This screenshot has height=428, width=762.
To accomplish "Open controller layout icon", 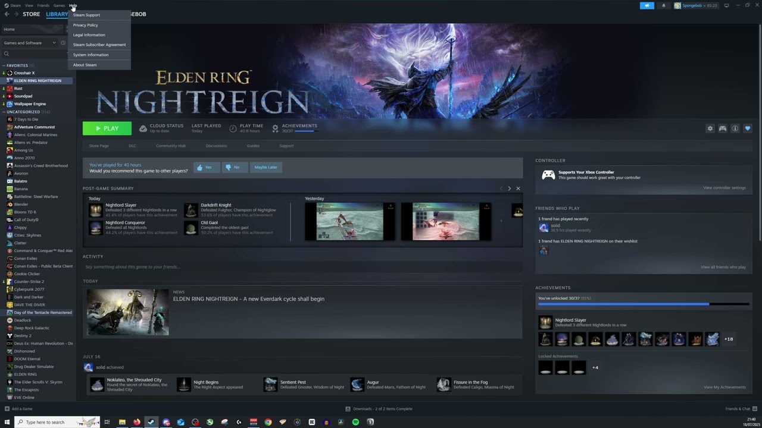I will pos(723,128).
